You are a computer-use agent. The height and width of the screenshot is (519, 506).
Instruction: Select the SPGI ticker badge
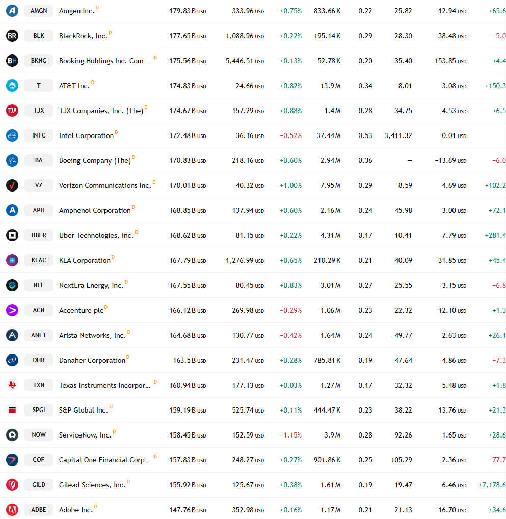pyautogui.click(x=39, y=410)
